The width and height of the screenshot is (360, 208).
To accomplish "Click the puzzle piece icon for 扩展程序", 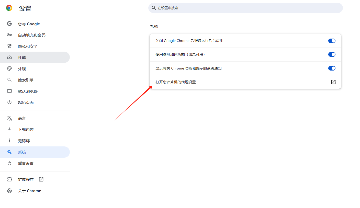I will (x=9, y=179).
